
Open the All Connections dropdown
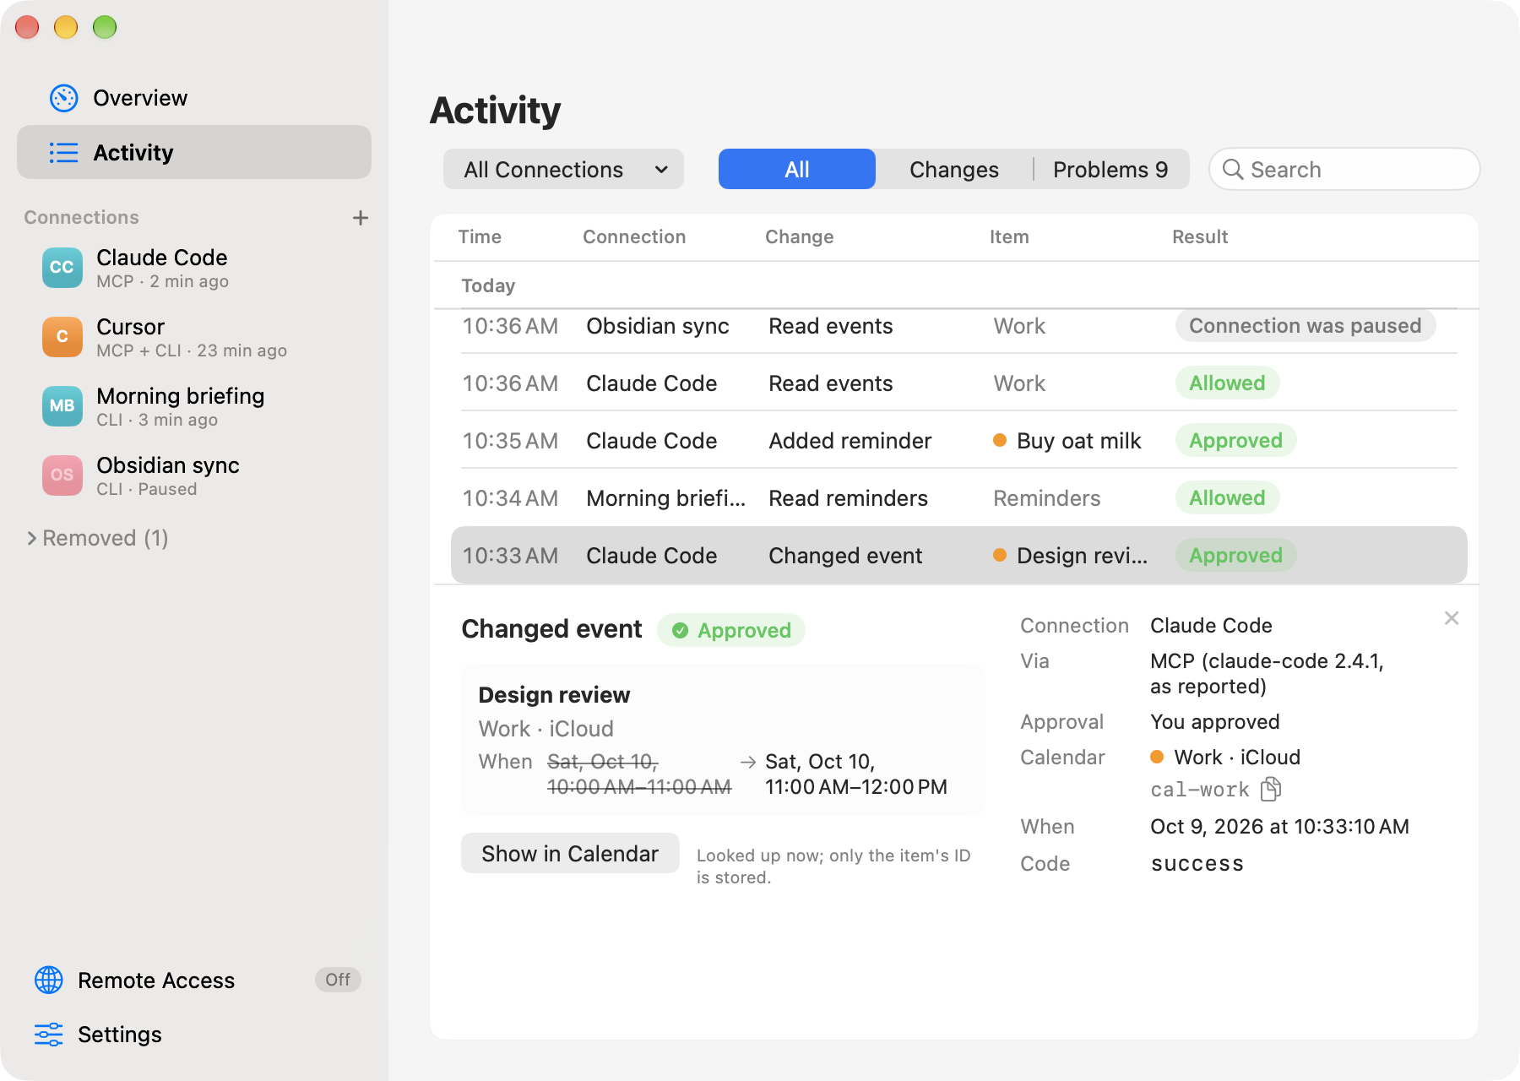click(563, 170)
